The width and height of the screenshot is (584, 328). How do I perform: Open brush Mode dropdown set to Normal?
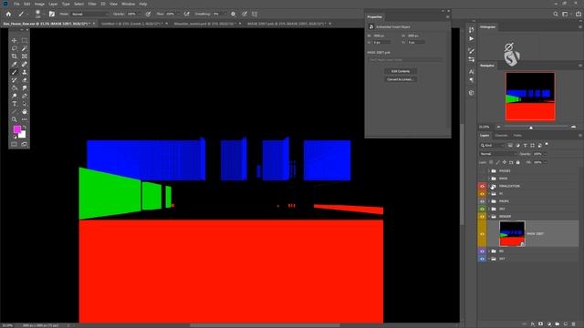(89, 14)
